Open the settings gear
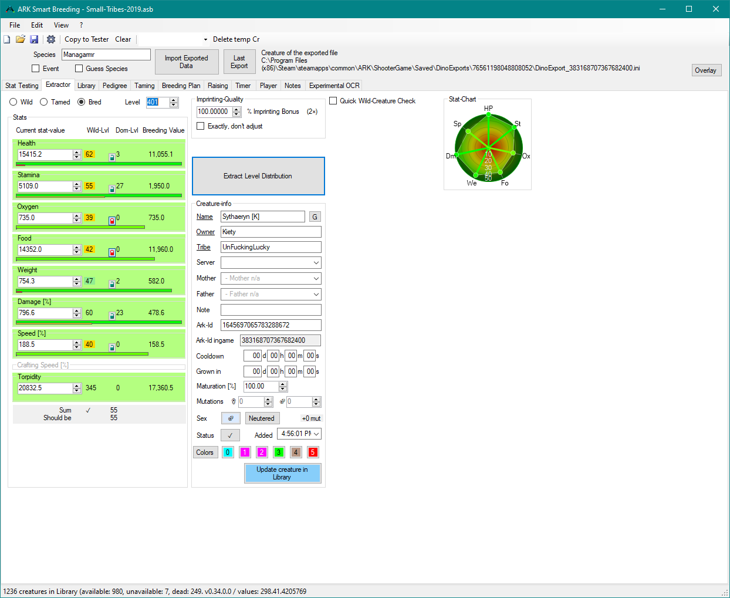 coord(51,39)
